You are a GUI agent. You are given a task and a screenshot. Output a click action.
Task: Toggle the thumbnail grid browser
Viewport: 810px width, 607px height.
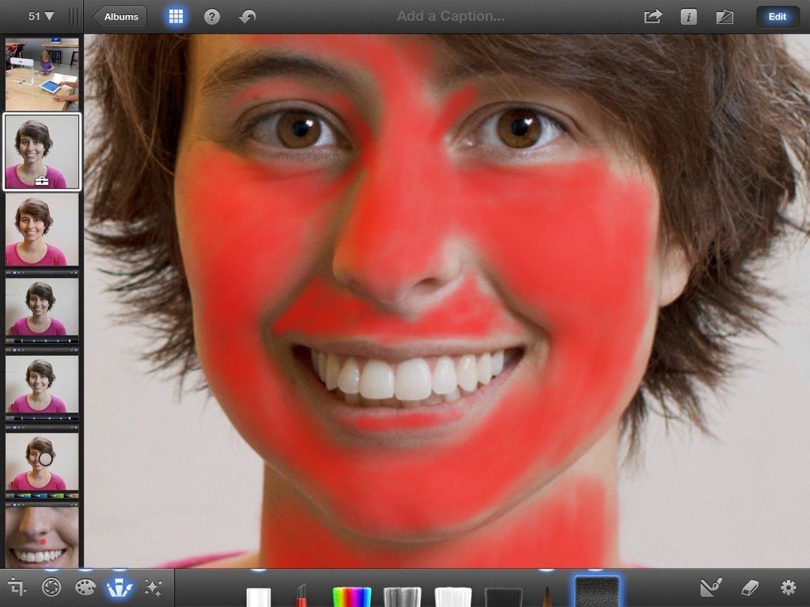tap(175, 17)
